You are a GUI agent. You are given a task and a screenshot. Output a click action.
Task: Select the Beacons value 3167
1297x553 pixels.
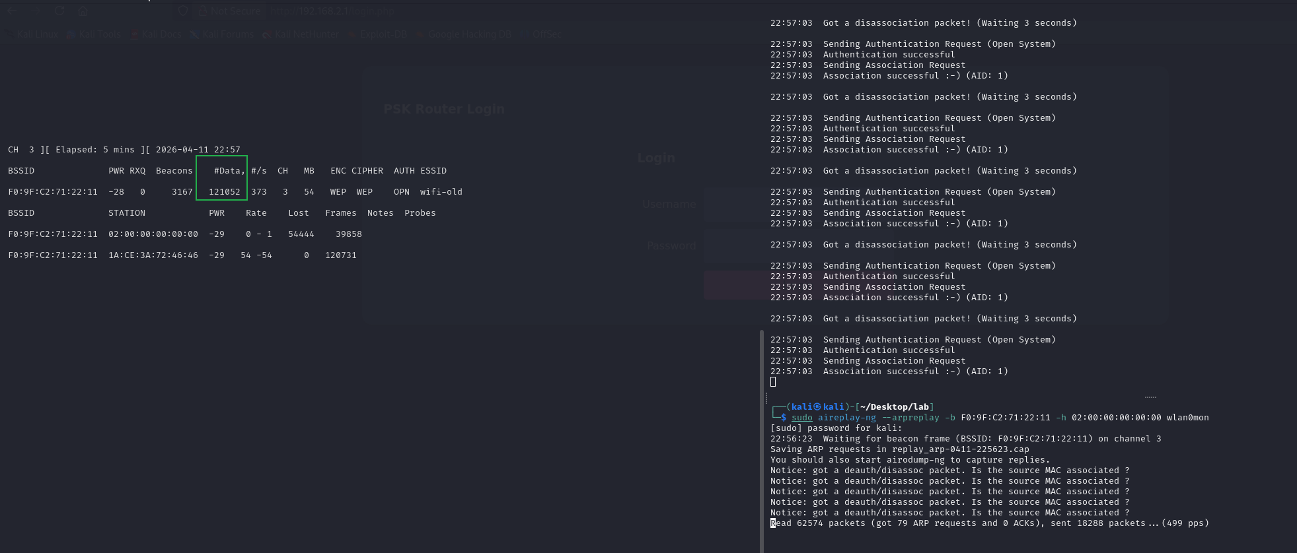pyautogui.click(x=182, y=192)
